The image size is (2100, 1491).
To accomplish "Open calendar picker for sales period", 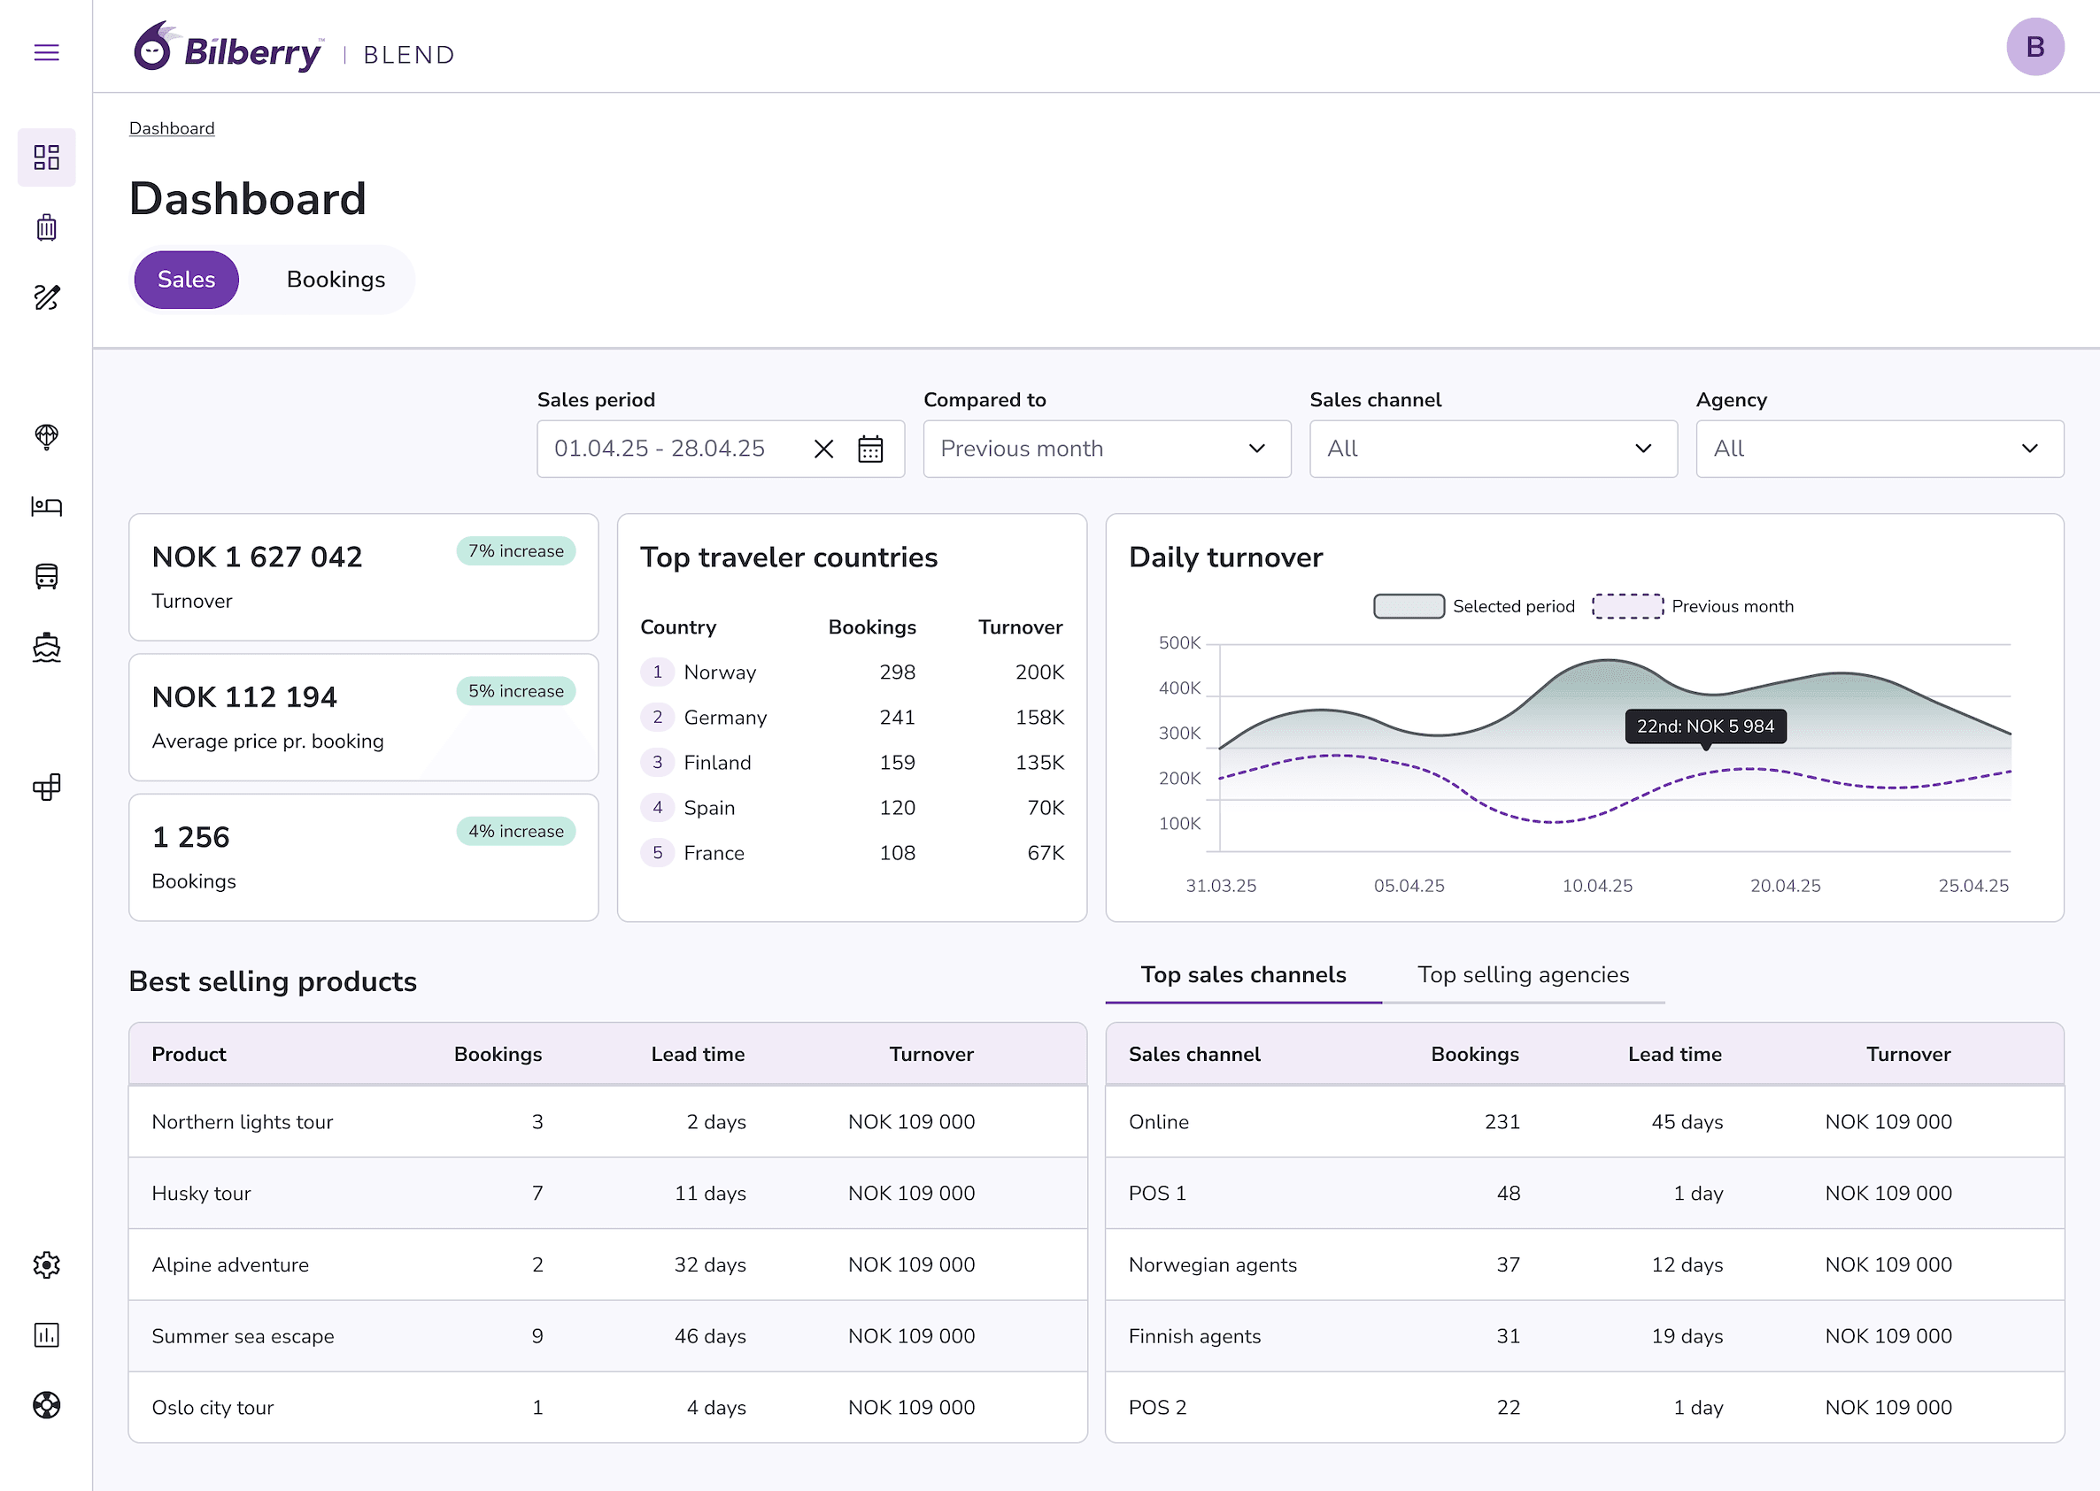I will tap(870, 449).
